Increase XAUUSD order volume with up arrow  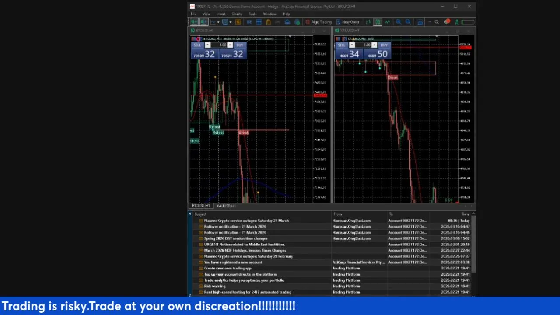[x=374, y=45]
